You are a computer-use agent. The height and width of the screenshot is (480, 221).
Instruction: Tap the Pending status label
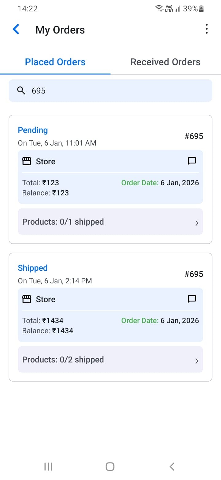(x=33, y=130)
